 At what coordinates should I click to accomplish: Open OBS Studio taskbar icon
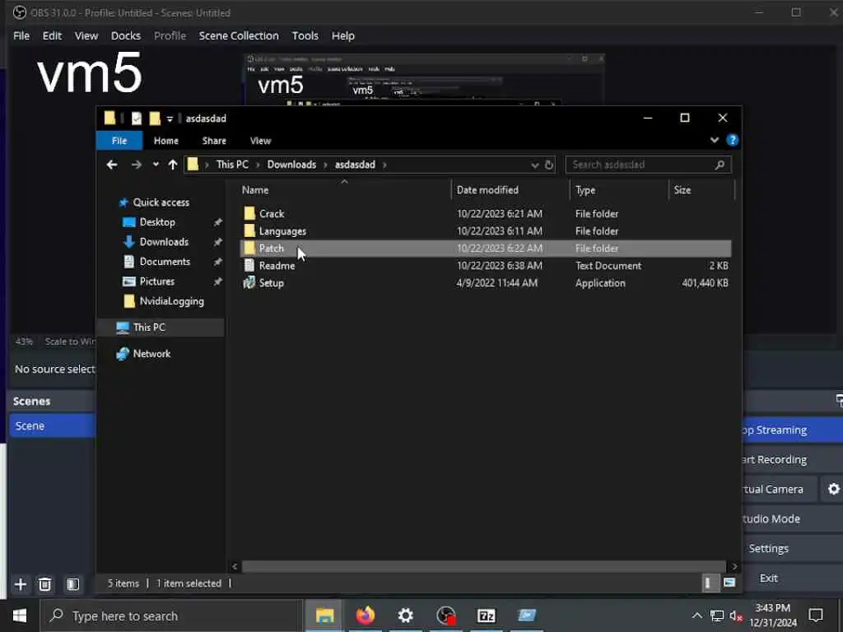tap(445, 616)
